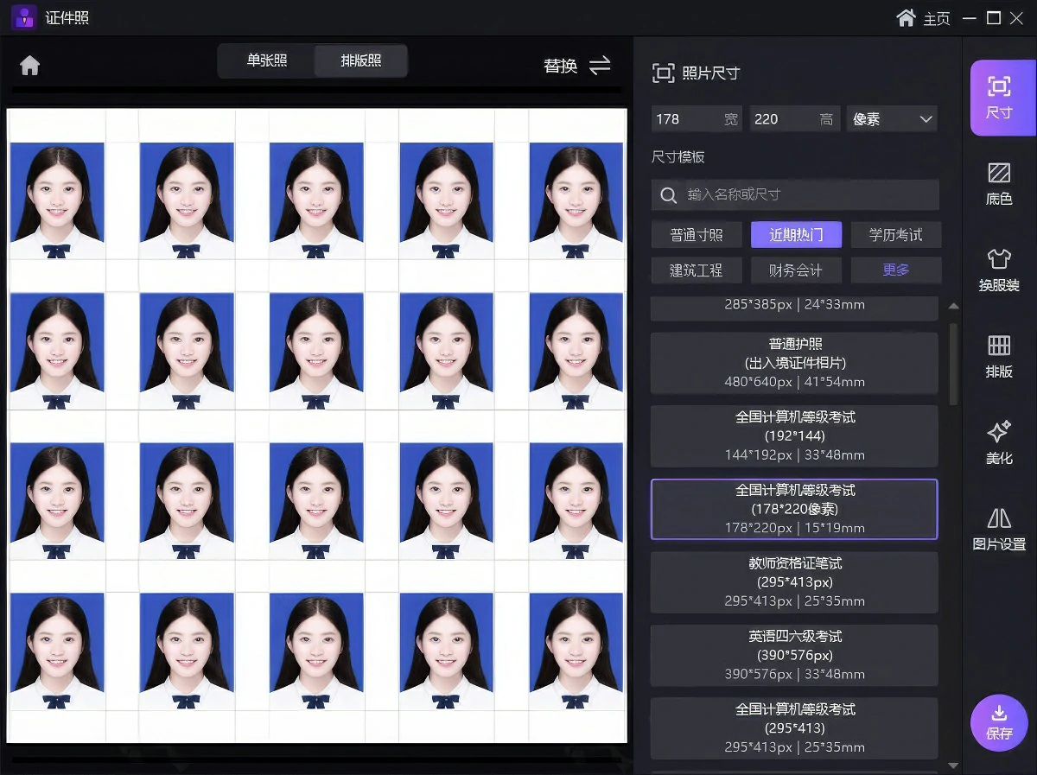
Task: Open the 排版 layout grid tool
Action: [999, 356]
